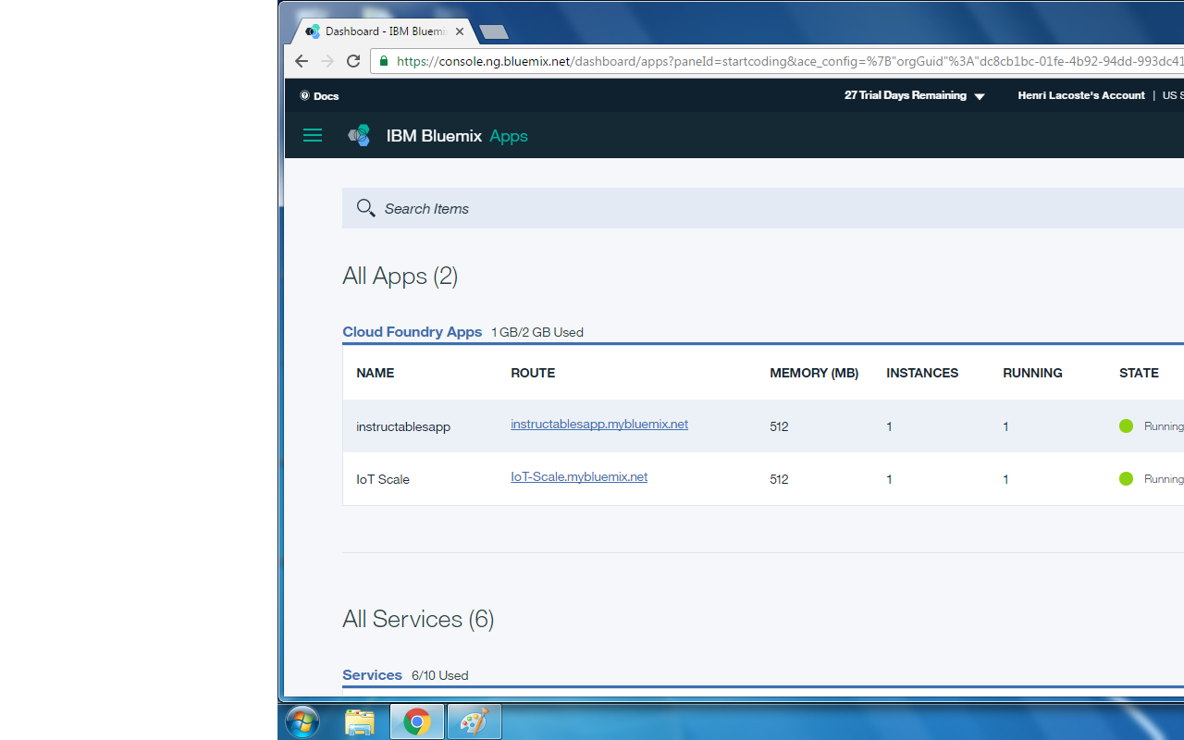This screenshot has width=1184, height=740.
Task: Click running count for IoT Scale
Action: click(x=1005, y=479)
